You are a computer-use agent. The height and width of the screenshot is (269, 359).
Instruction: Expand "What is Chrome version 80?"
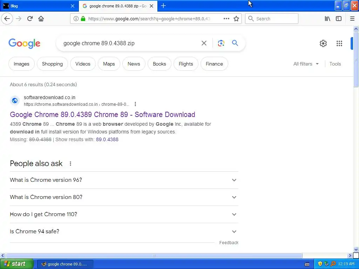(124, 197)
